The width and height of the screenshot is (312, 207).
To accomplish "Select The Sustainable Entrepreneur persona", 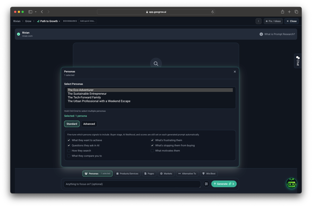I will (150, 94).
